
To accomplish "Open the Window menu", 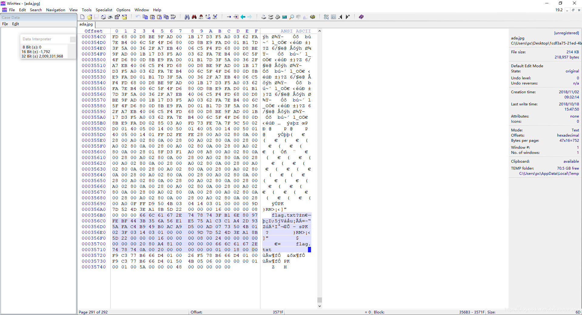I will coord(142,10).
